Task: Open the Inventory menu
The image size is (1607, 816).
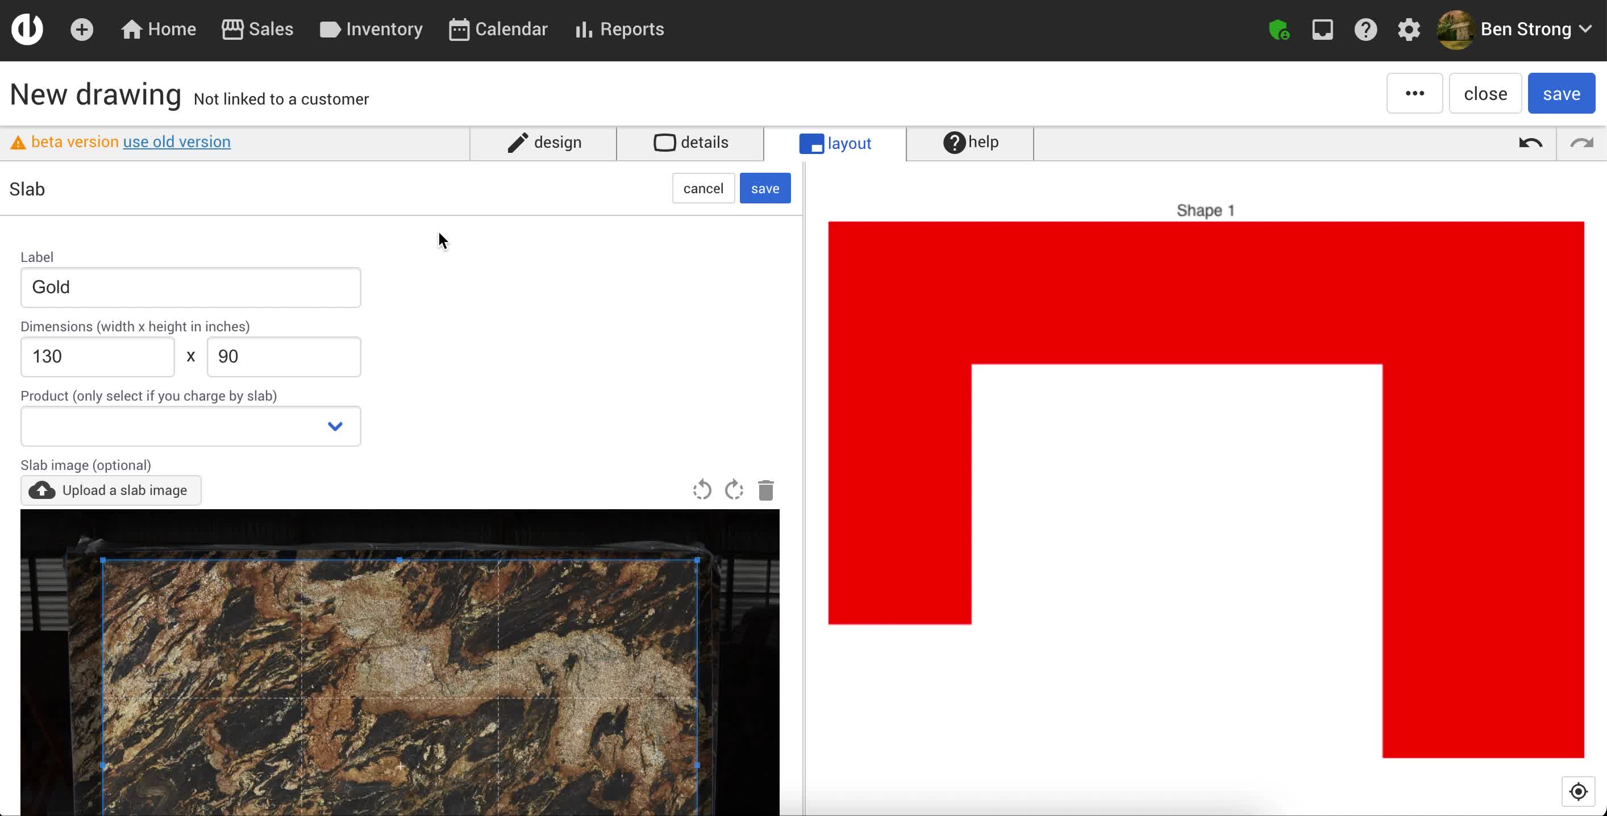Action: coord(370,30)
